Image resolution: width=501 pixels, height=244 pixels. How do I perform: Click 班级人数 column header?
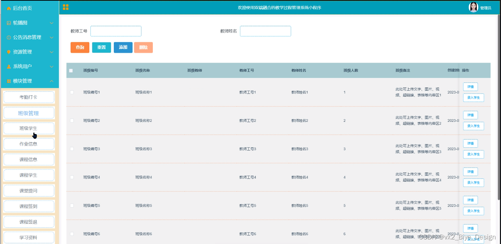coord(351,70)
